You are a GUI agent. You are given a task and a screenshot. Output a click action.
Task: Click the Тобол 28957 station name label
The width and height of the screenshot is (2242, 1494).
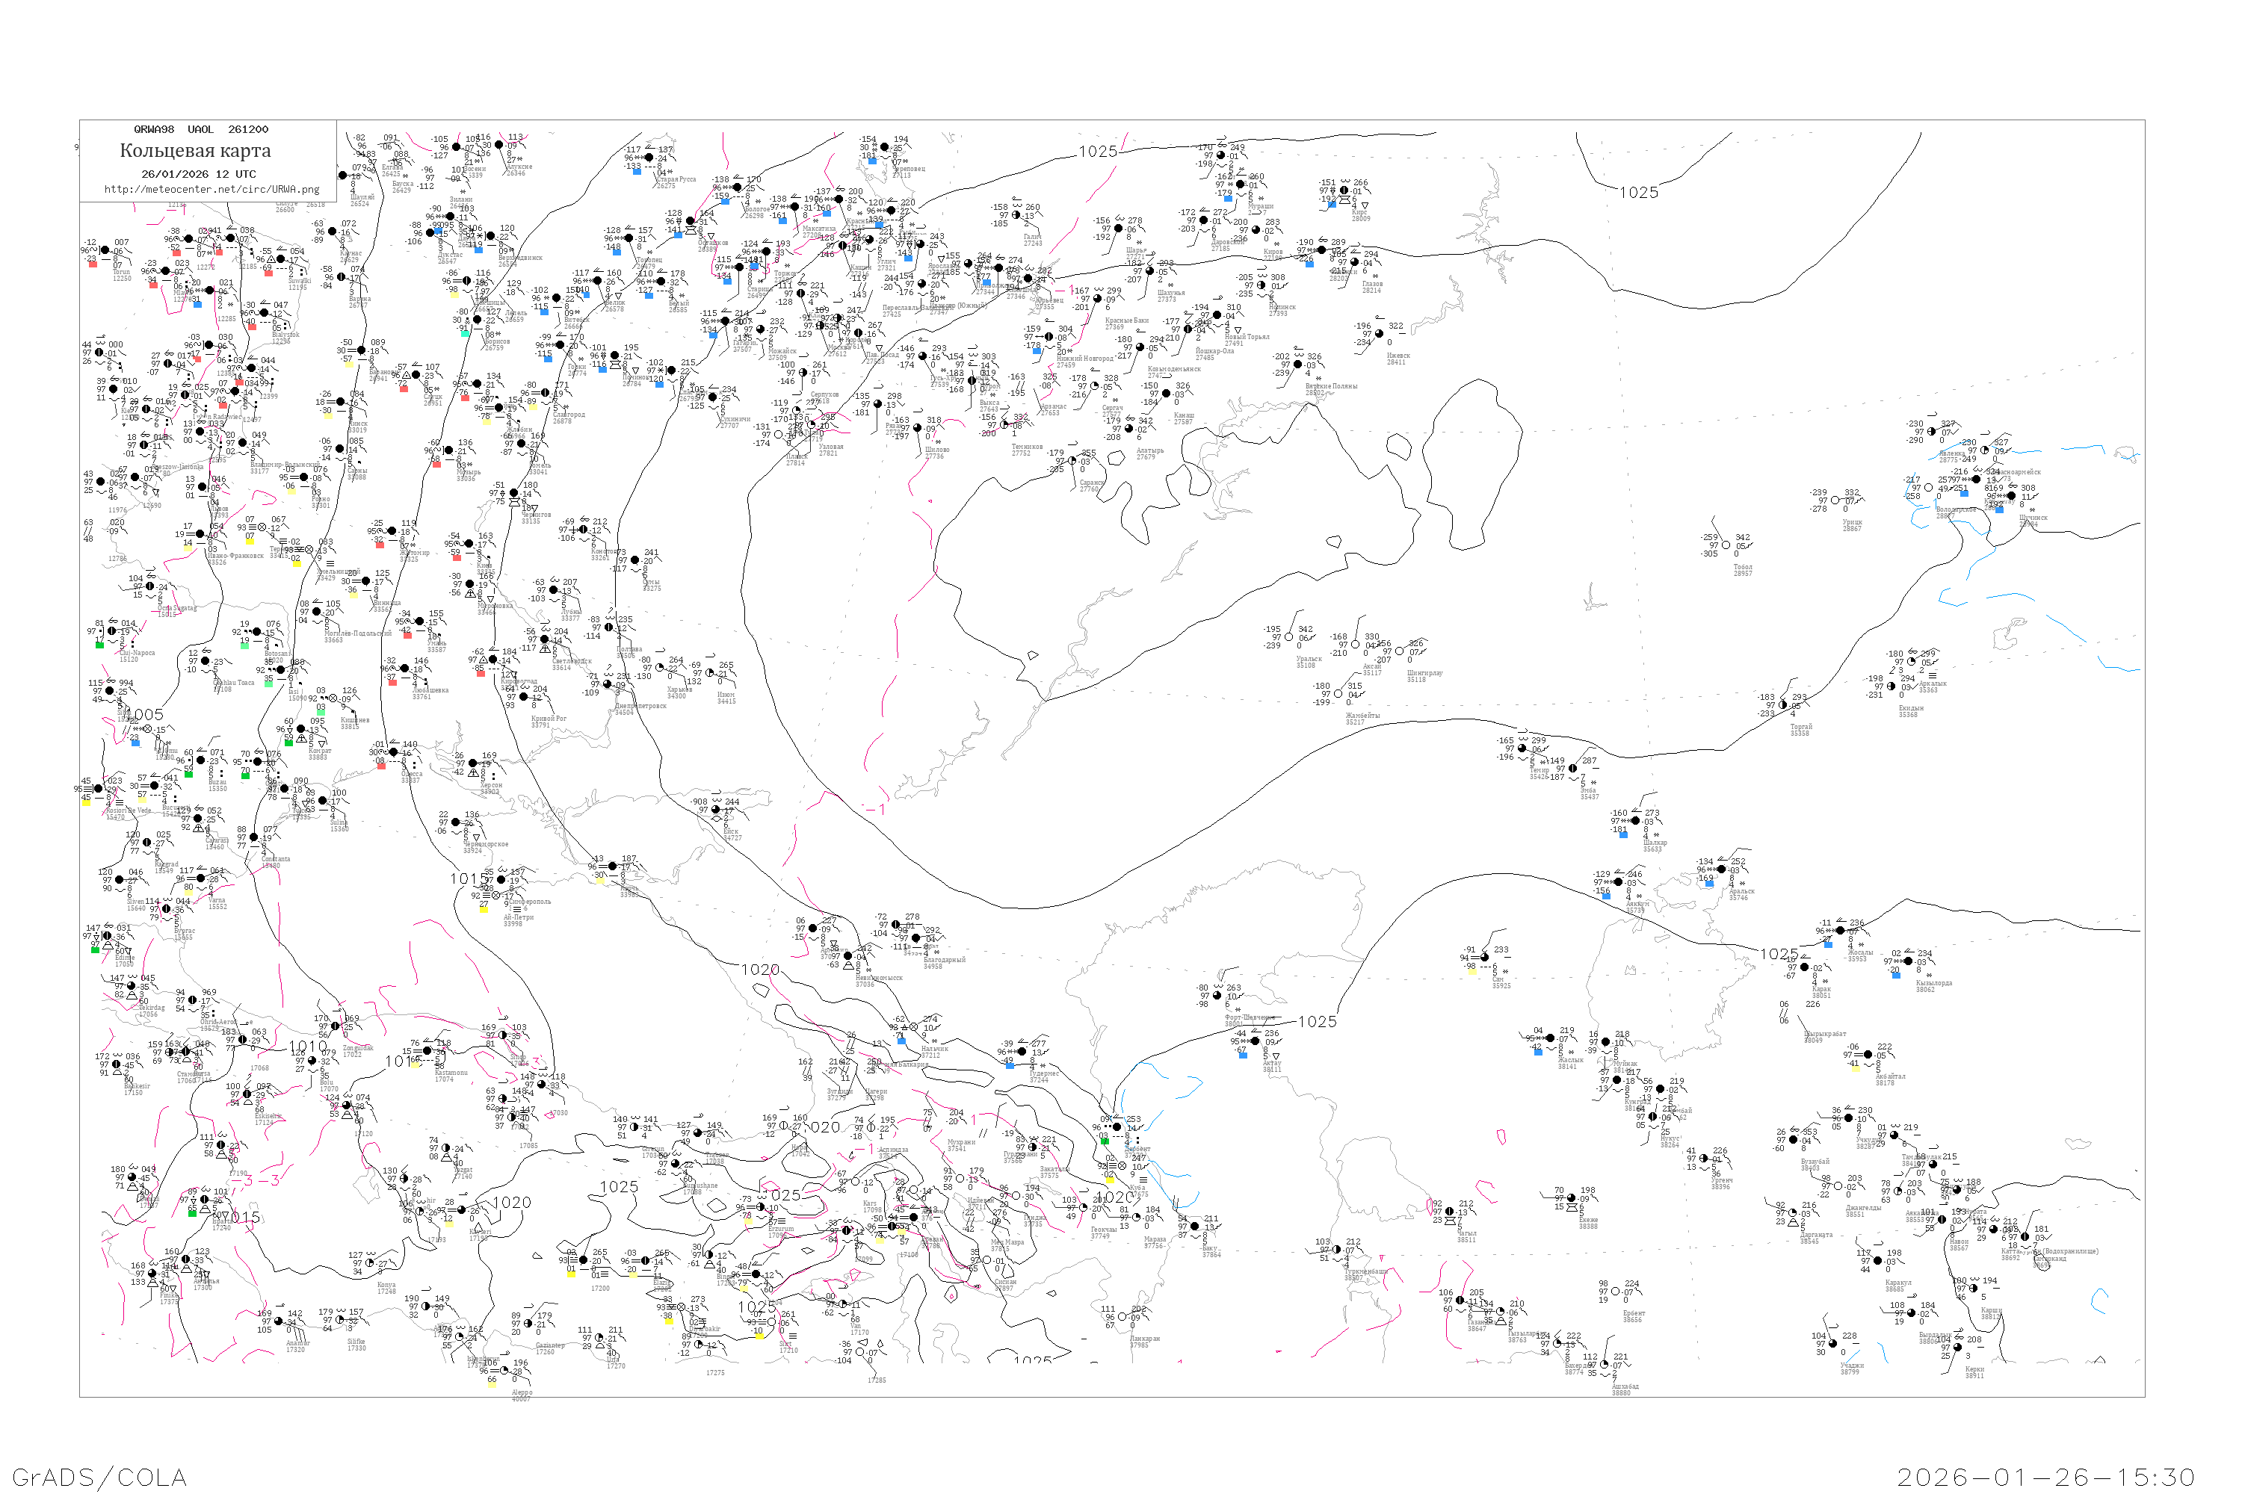1743,571
